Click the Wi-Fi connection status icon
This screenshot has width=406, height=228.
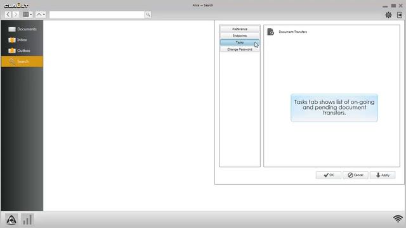[398, 218]
